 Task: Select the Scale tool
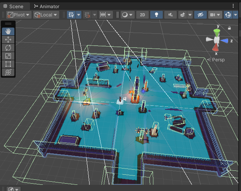click(x=8, y=56)
